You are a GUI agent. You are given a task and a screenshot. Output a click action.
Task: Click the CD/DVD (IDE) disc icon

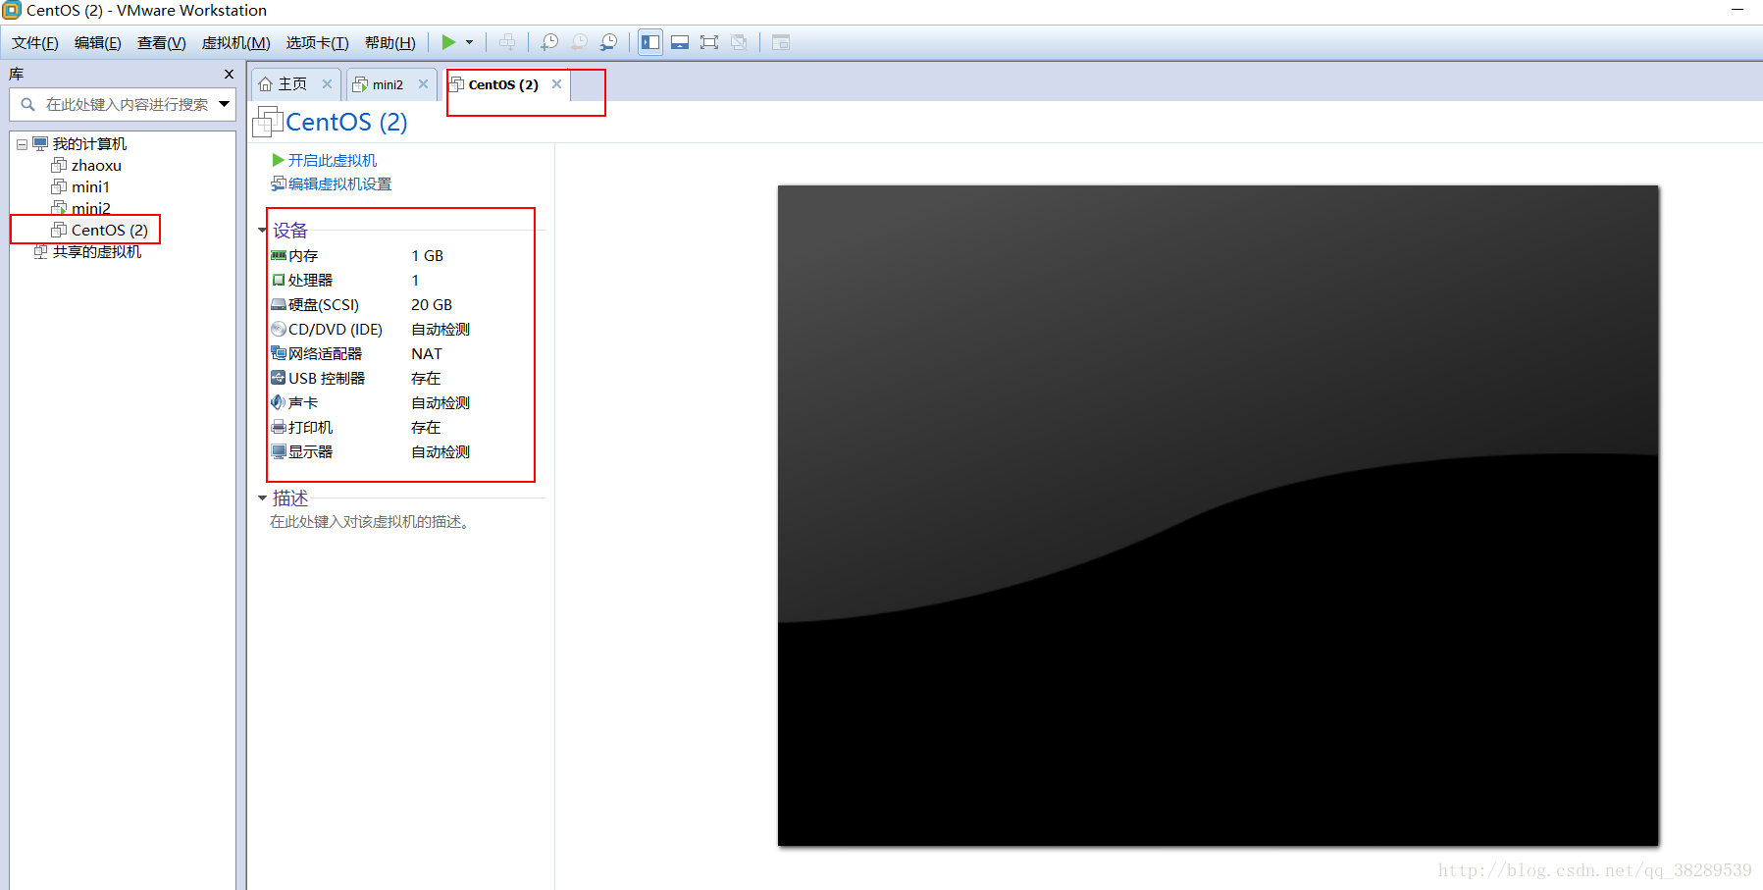coord(279,329)
